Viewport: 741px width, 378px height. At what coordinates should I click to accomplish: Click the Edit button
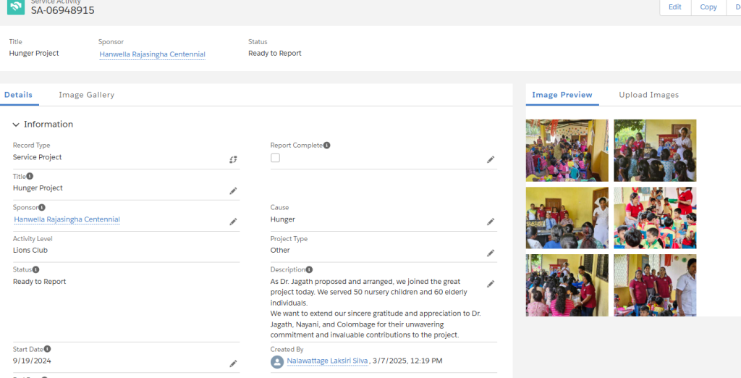point(675,7)
